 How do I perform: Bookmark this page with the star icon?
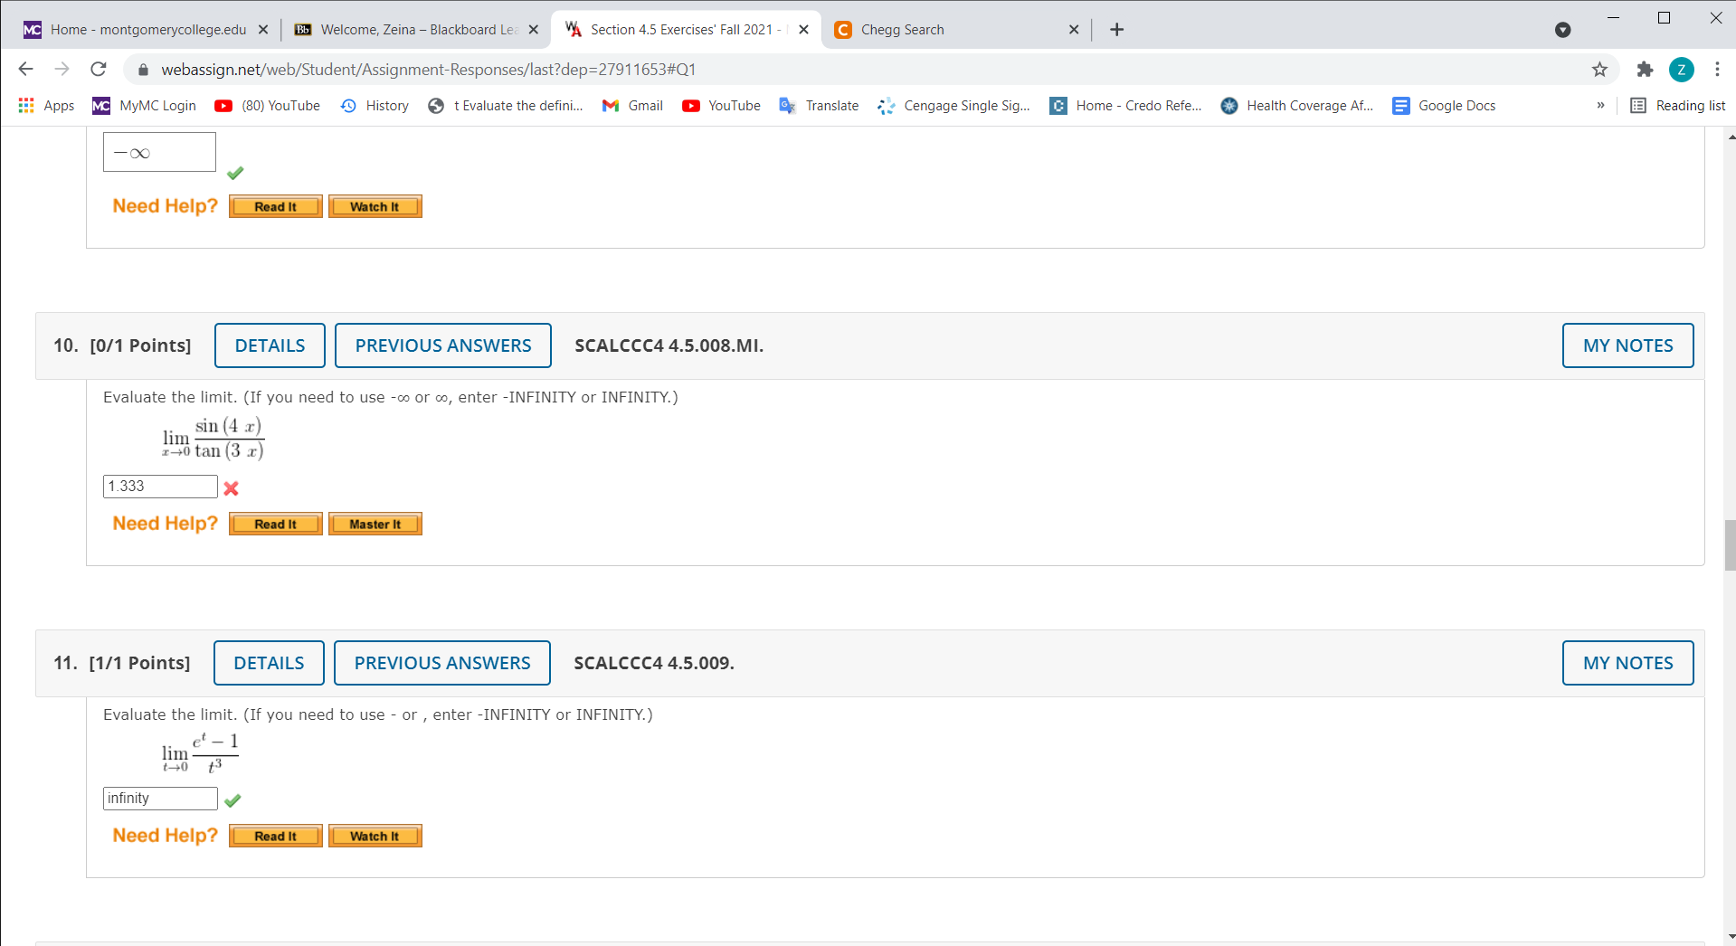coord(1599,69)
